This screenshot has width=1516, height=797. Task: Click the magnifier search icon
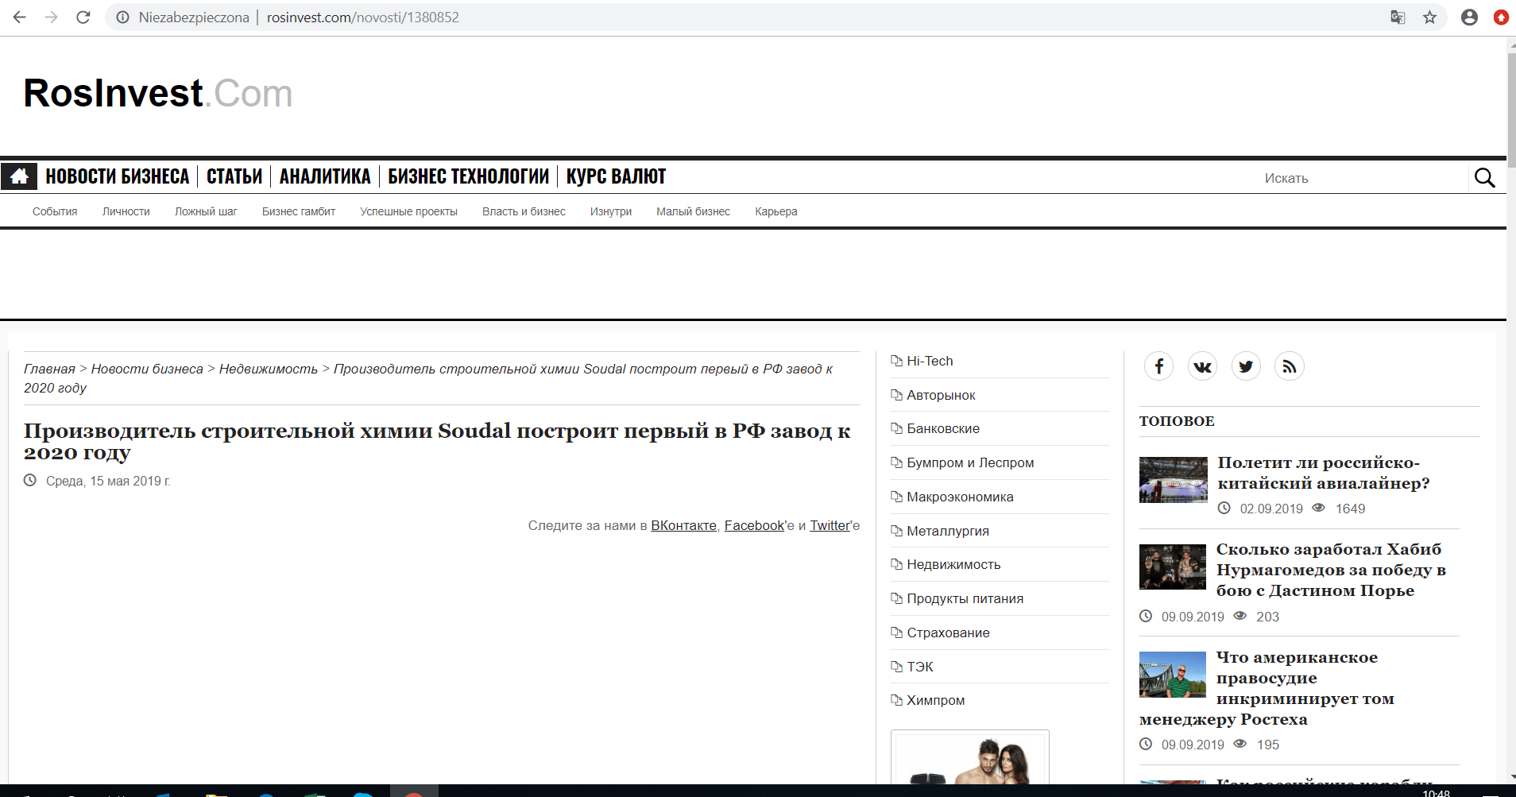[x=1484, y=177]
